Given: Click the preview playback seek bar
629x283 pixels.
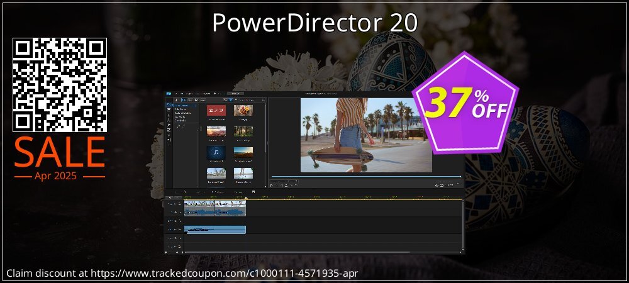Looking at the screenshot, I should pyautogui.click(x=366, y=176).
